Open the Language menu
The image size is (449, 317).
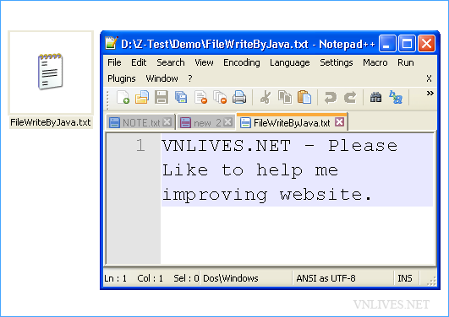289,62
